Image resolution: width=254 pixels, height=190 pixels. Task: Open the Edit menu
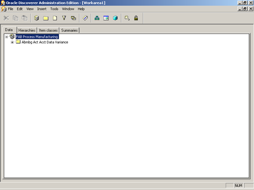[x=19, y=9]
